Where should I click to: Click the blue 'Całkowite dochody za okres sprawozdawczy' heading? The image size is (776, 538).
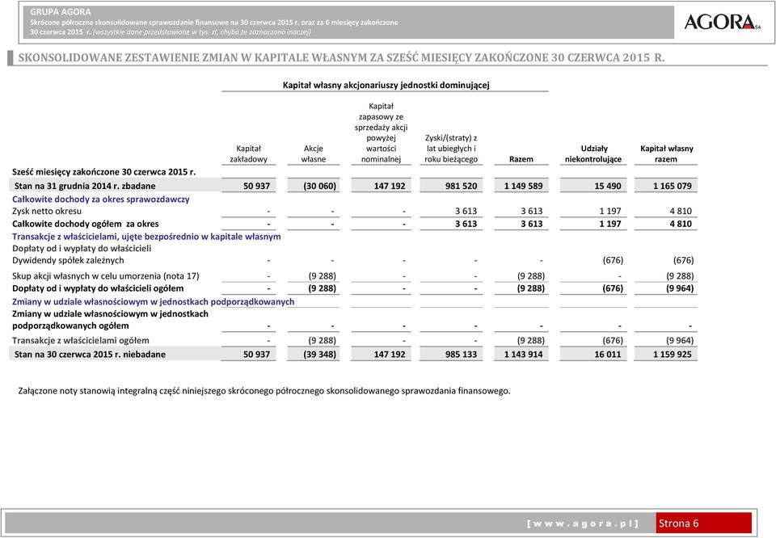coord(101,200)
